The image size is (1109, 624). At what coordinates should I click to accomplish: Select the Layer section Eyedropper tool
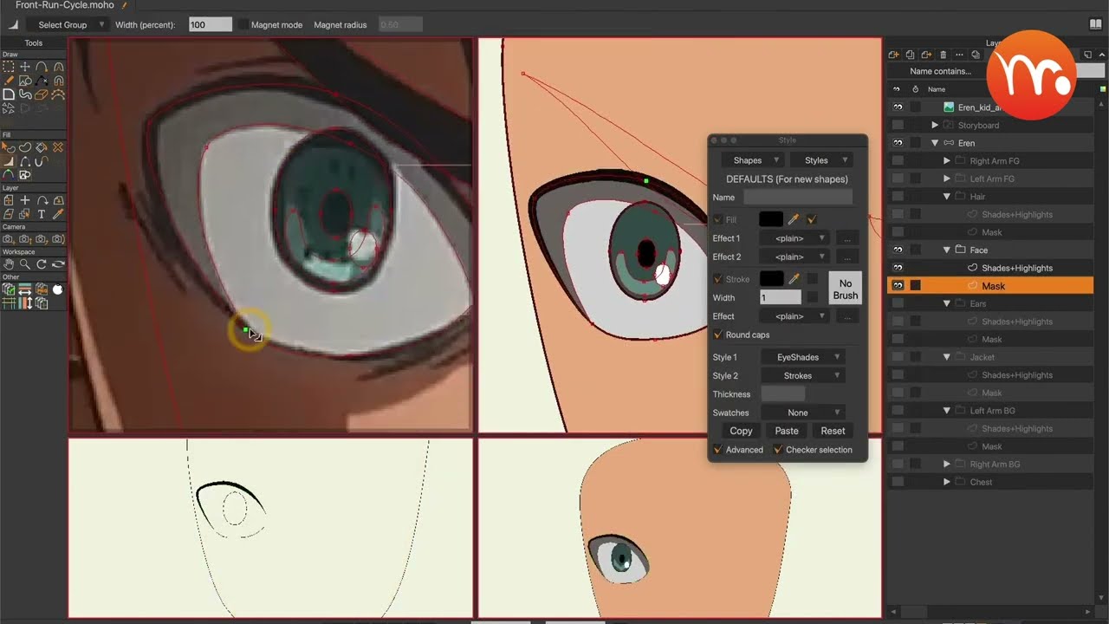click(x=58, y=214)
